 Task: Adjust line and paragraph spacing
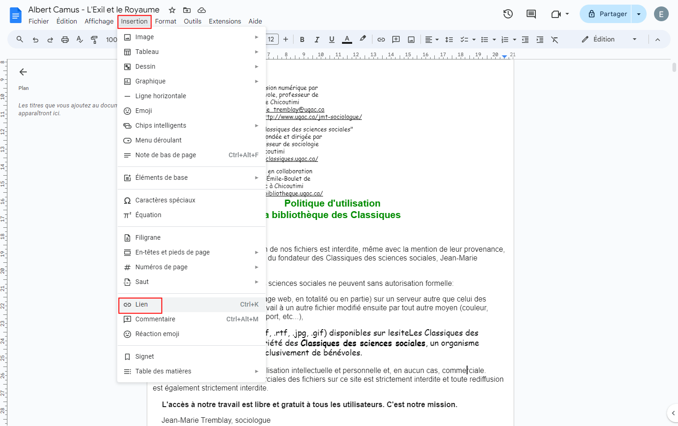click(449, 40)
